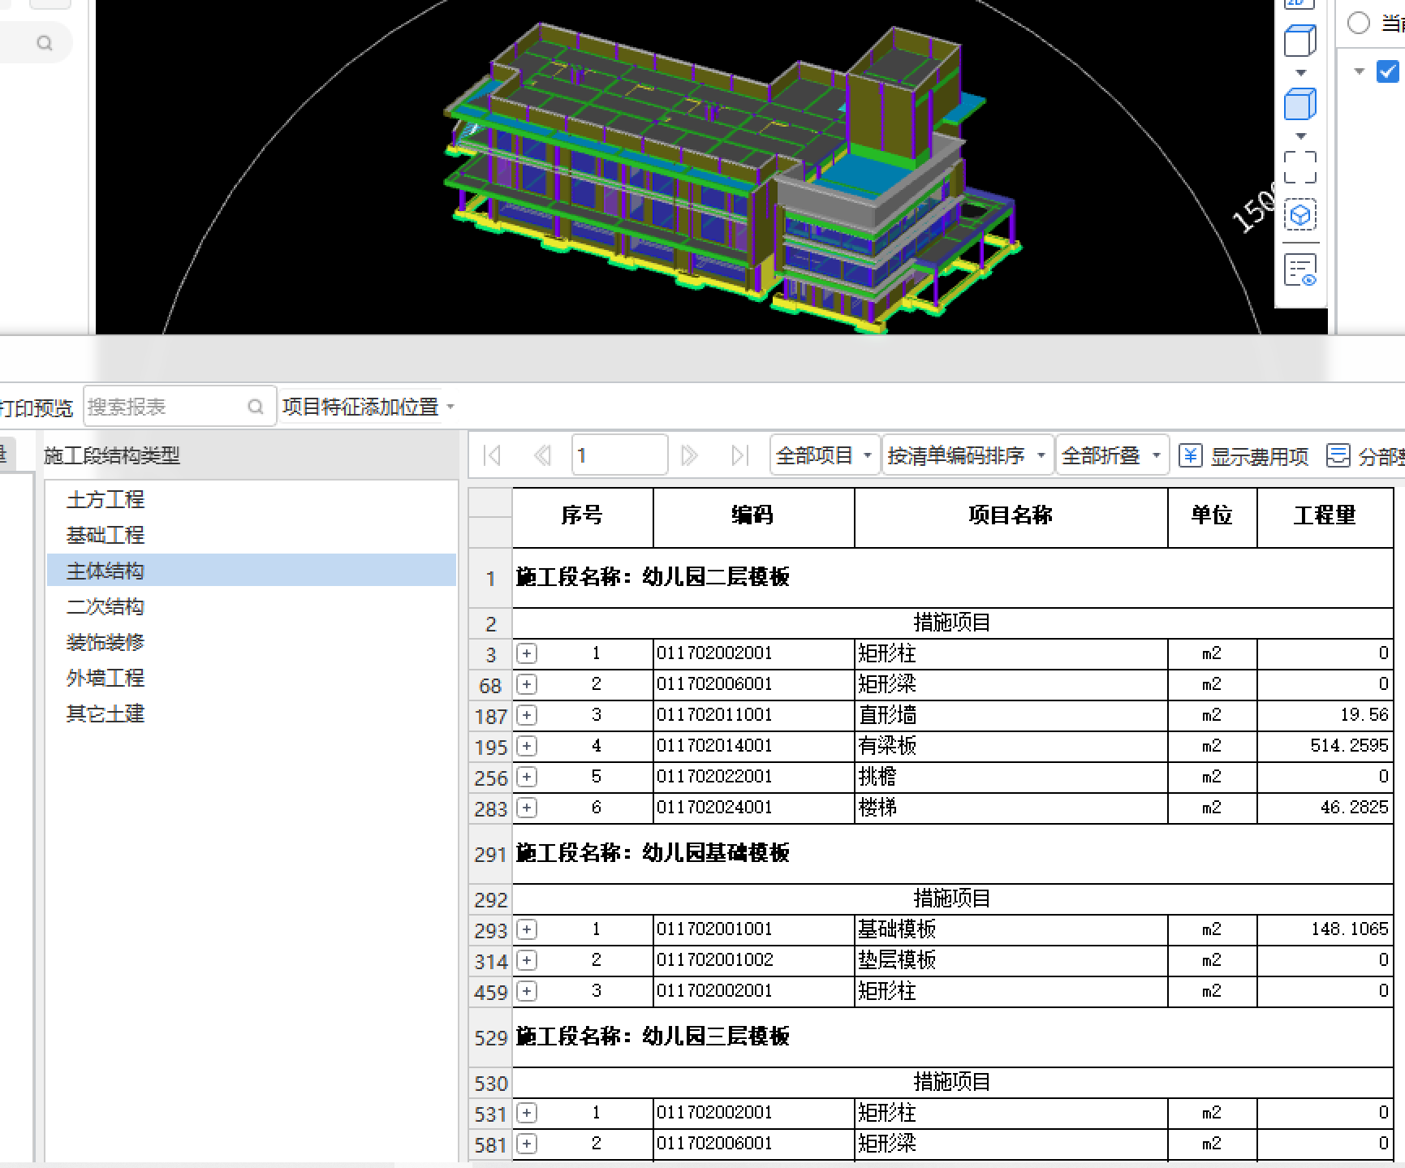Select 装饰装修 in structure list
This screenshot has width=1405, height=1168.
point(252,642)
